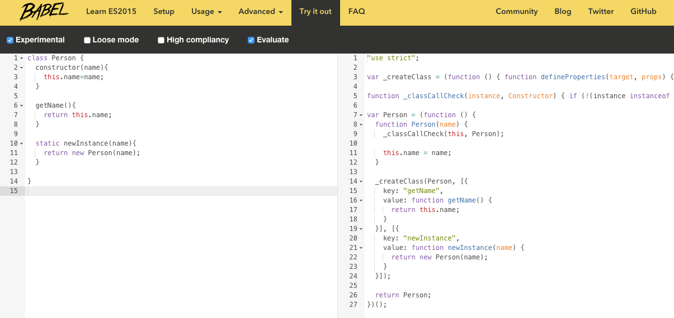674x318 pixels.
Task: Open the Advanced dropdown menu
Action: coord(260,12)
